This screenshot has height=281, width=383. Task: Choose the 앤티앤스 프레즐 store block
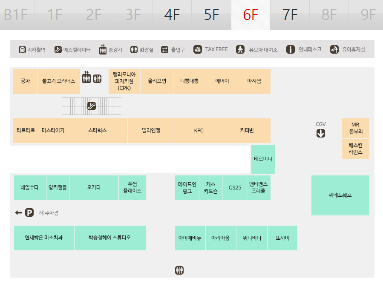coord(259,188)
